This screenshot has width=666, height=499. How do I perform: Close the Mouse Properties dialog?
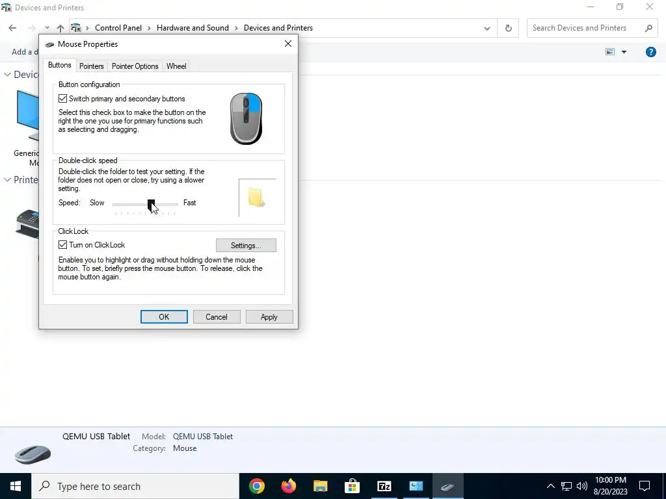coord(288,44)
